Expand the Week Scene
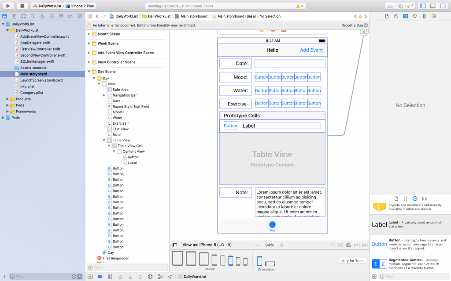 pyautogui.click(x=89, y=43)
